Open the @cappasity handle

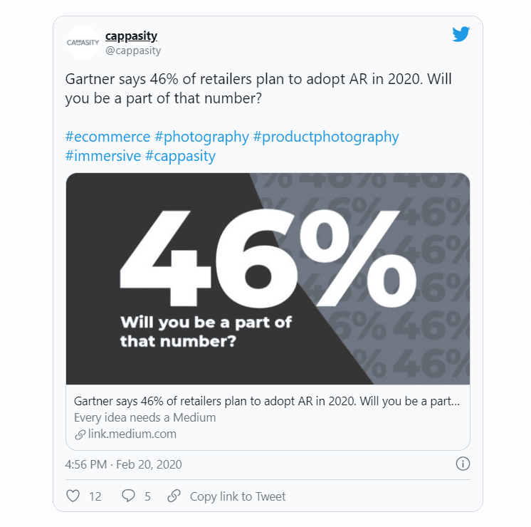[x=133, y=51]
